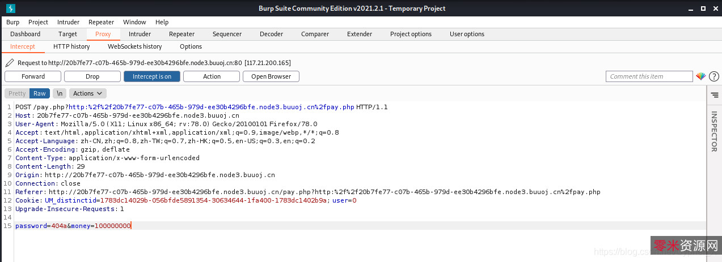The width and height of the screenshot is (722, 262).
Task: Drop the intercepted request
Action: (92, 76)
